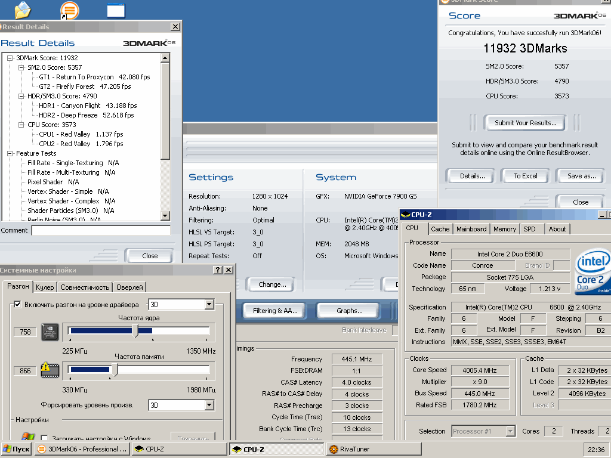Open the Graphs... button
Viewport: 611px width, 458px height.
[349, 311]
